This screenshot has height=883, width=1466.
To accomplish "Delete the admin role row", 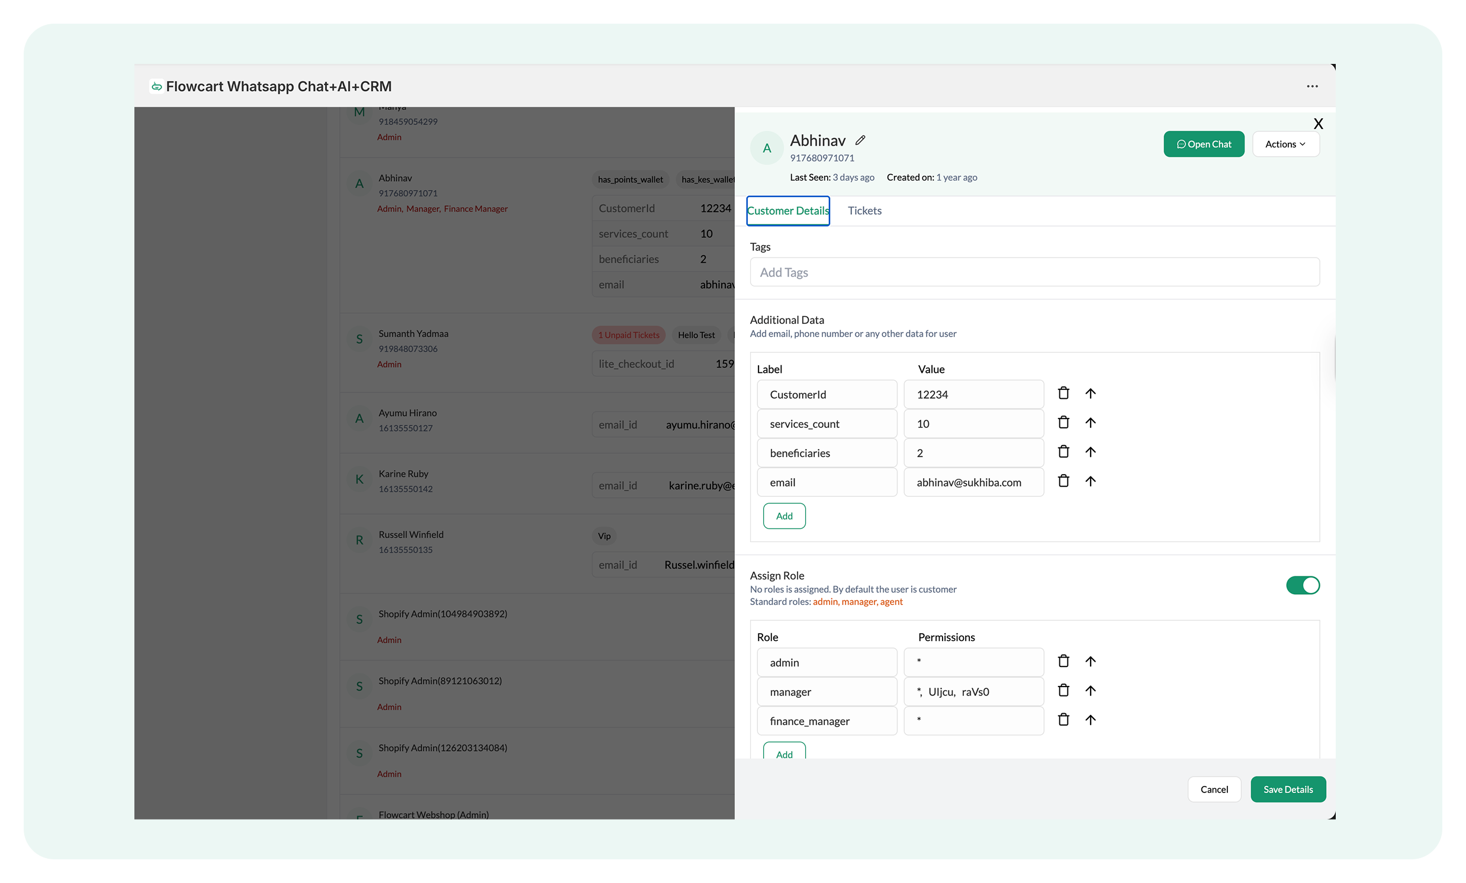I will pyautogui.click(x=1063, y=661).
